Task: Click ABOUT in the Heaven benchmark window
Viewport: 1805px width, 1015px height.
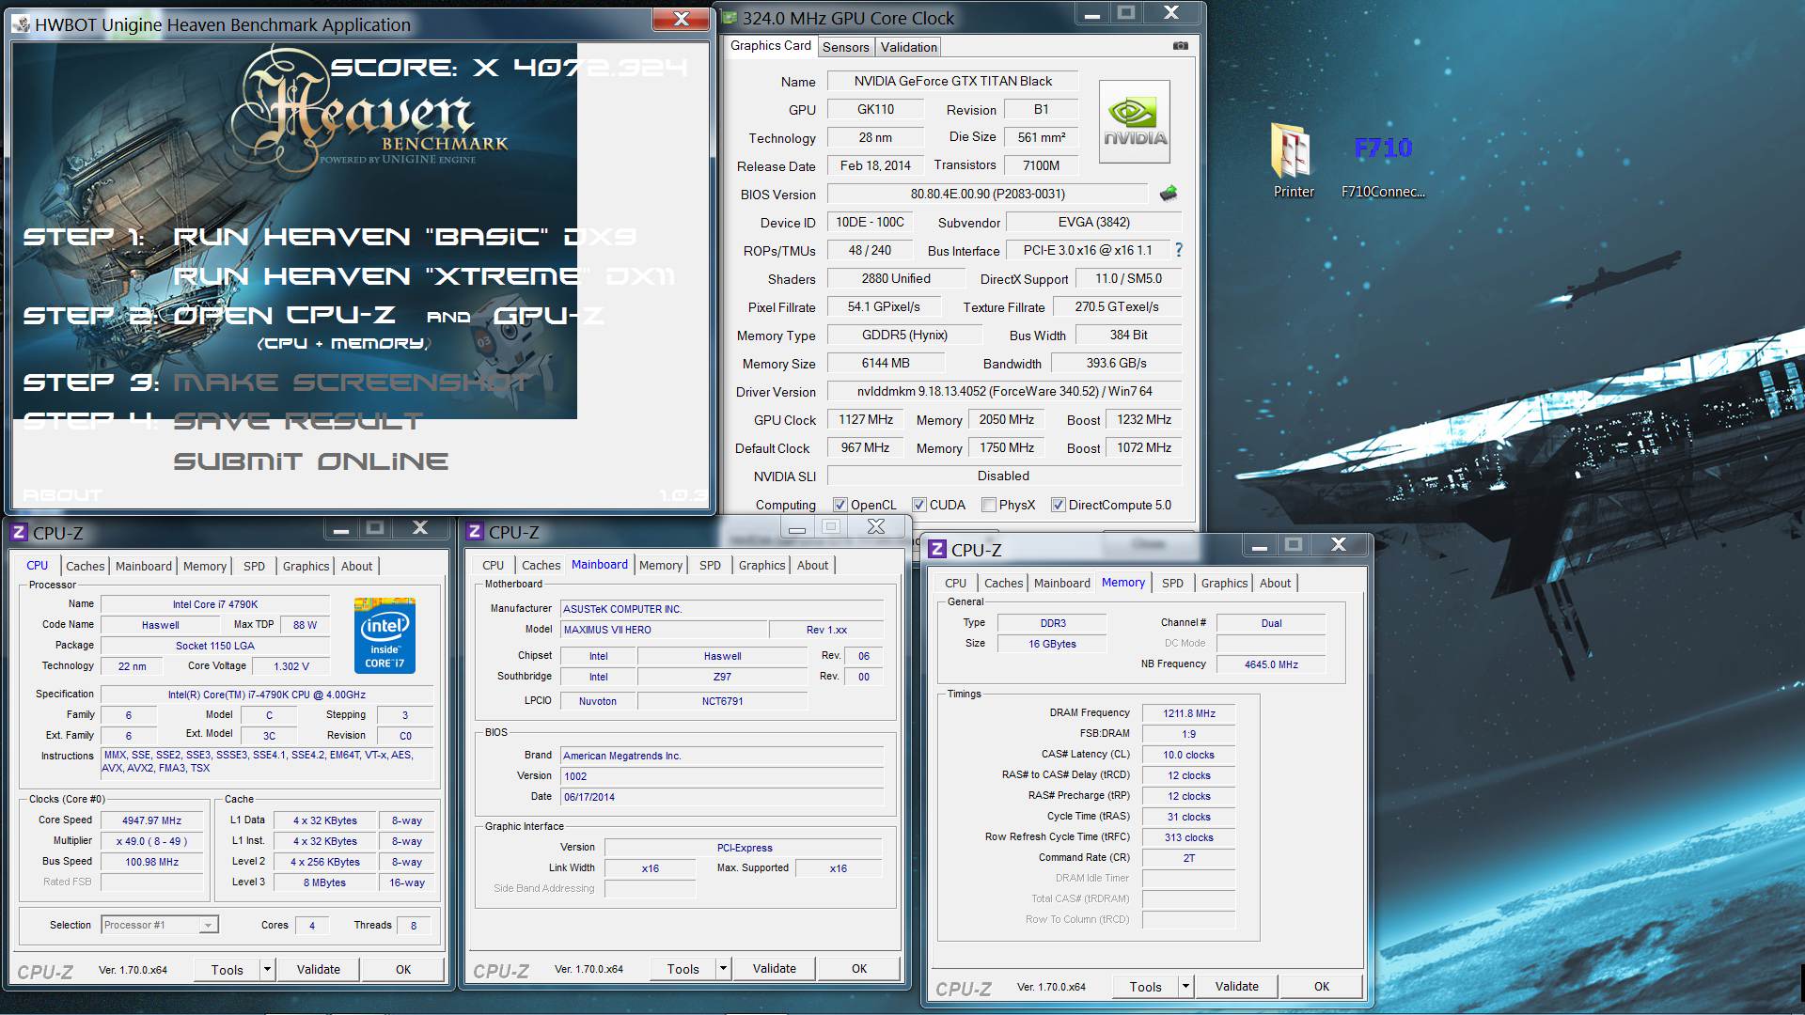Action: tap(62, 494)
